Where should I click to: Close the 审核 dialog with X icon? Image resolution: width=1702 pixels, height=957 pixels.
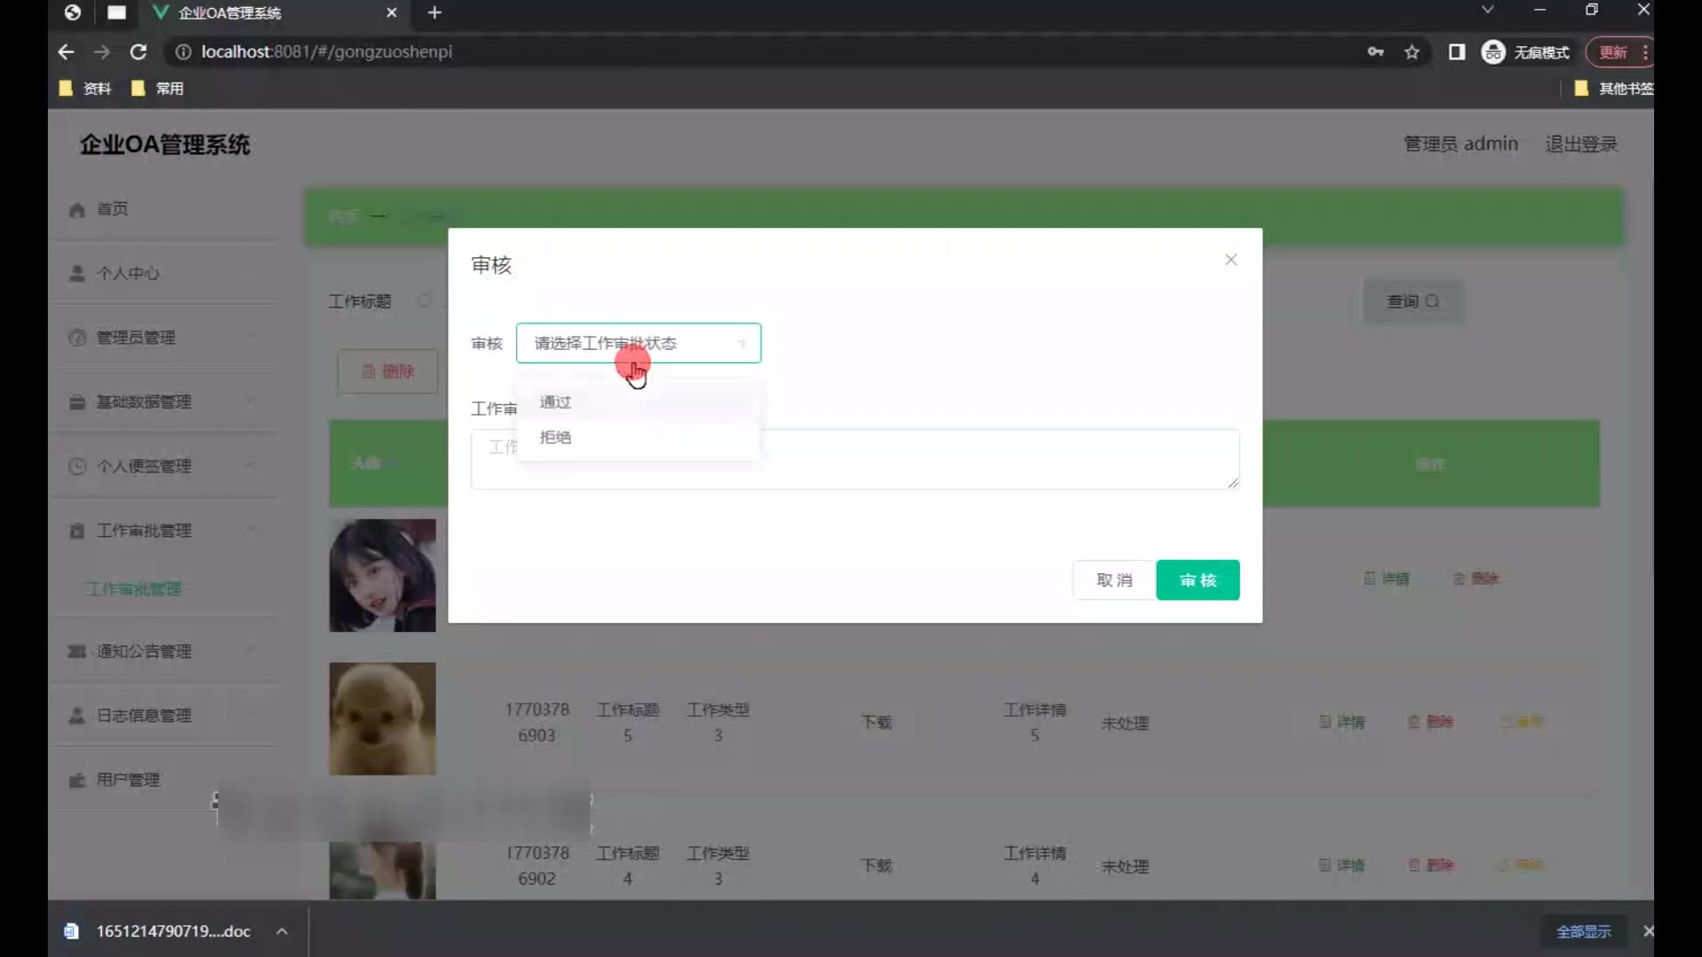(1230, 260)
